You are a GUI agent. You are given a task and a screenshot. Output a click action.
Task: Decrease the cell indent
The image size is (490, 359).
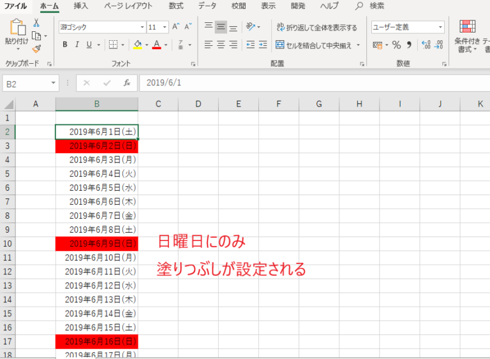tap(251, 45)
